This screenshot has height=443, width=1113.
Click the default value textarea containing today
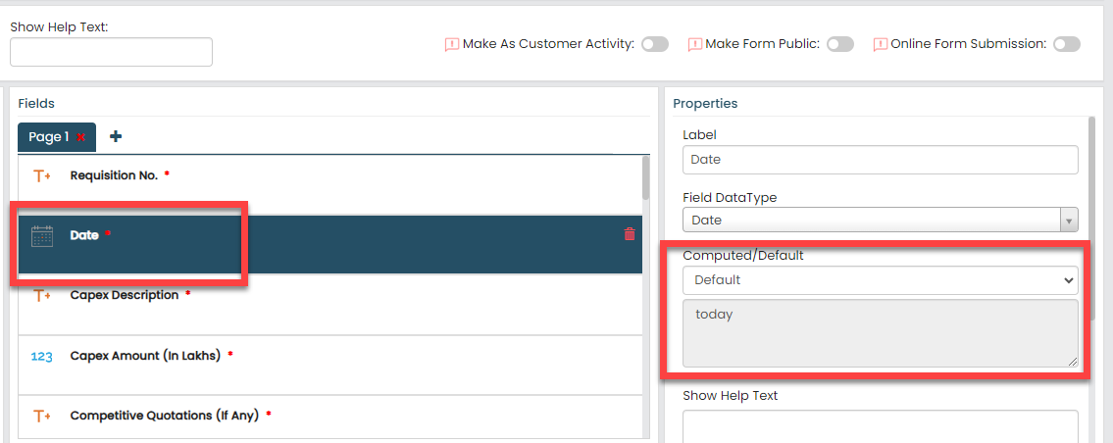point(880,333)
